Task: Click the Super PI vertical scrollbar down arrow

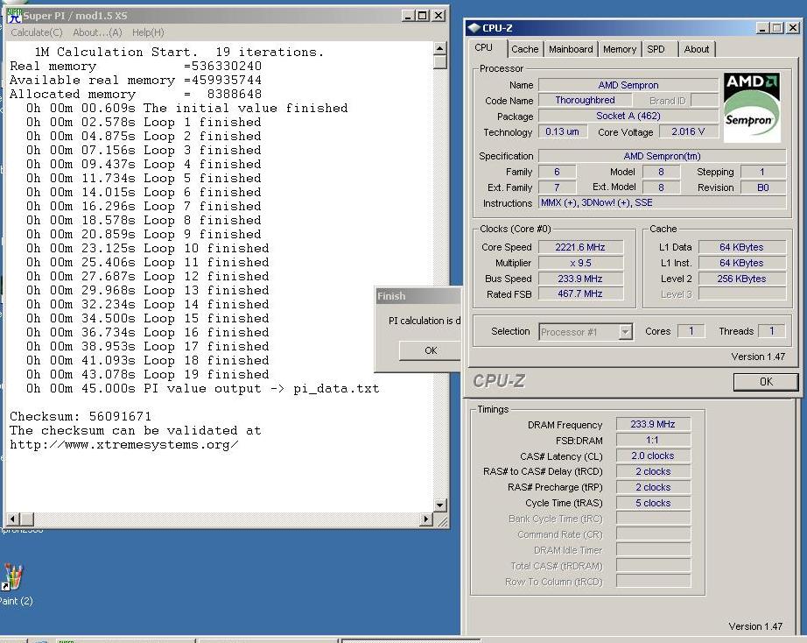Action: coord(439,505)
